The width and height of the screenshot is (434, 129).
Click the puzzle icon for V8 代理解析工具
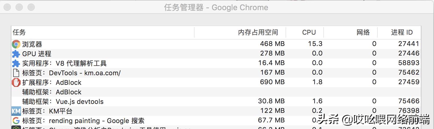16,63
